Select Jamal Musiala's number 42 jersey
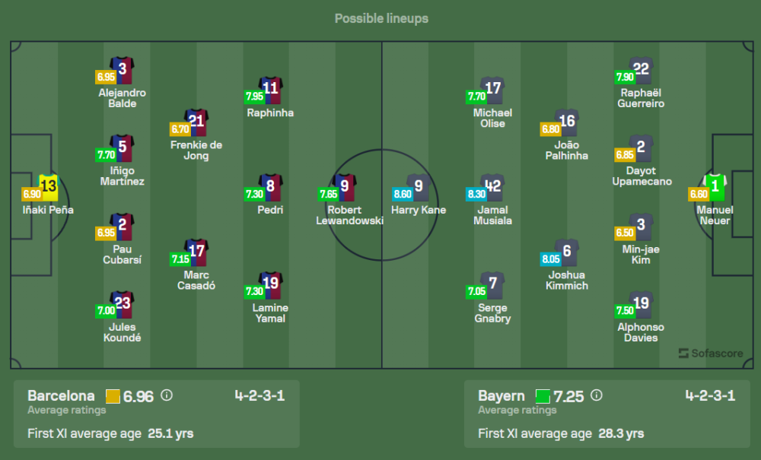The image size is (761, 460). click(492, 186)
